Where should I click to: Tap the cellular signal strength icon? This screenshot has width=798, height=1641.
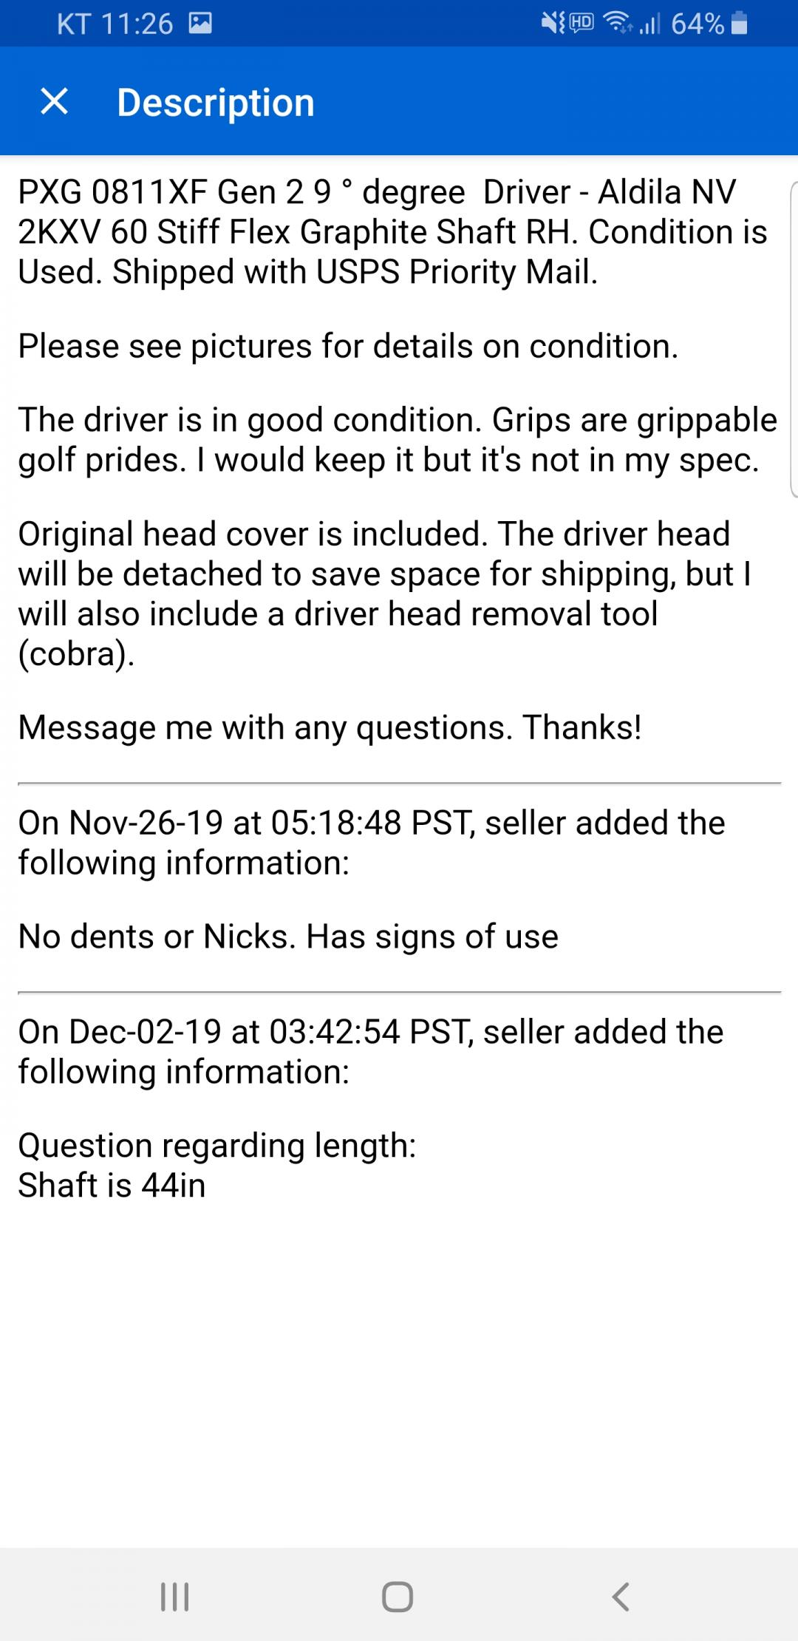649,25
